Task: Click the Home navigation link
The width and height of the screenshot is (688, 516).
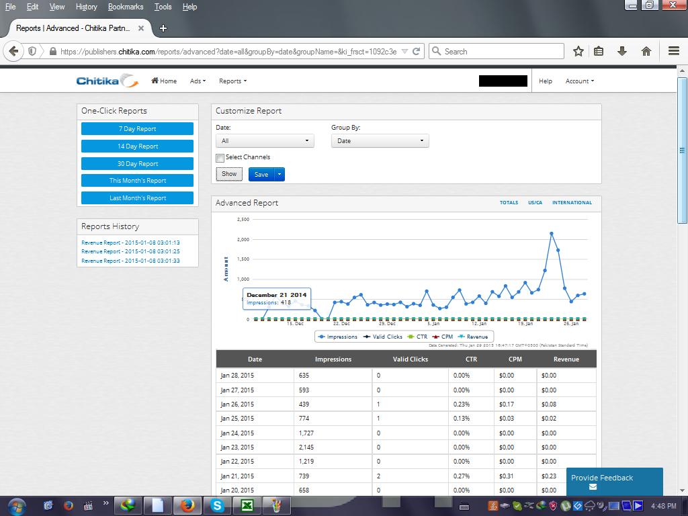Action: tap(164, 81)
